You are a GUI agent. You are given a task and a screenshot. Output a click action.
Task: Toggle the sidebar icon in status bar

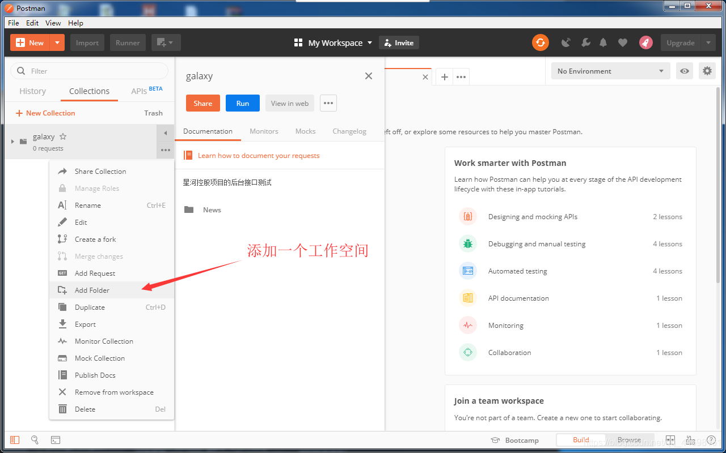coord(15,439)
